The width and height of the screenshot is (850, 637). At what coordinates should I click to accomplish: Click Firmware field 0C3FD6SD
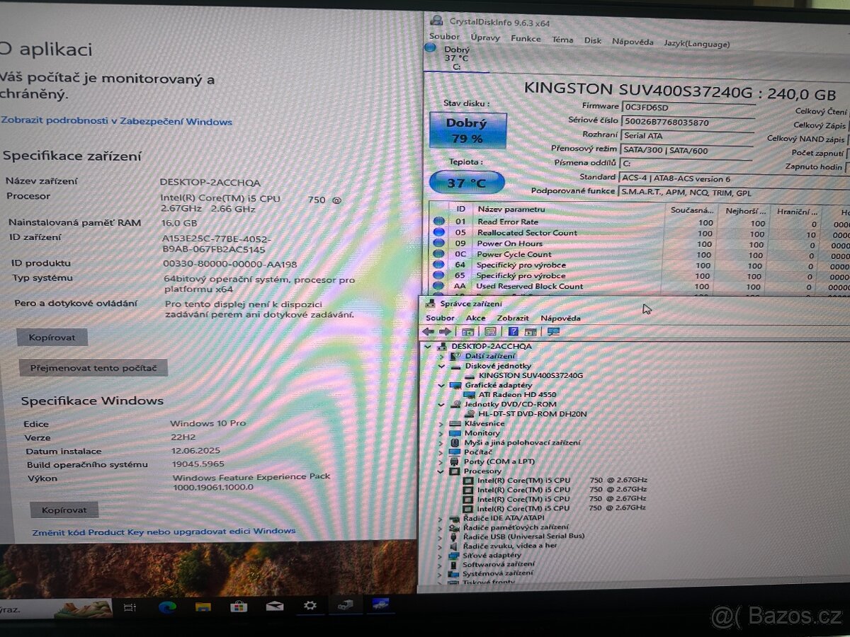click(x=687, y=107)
